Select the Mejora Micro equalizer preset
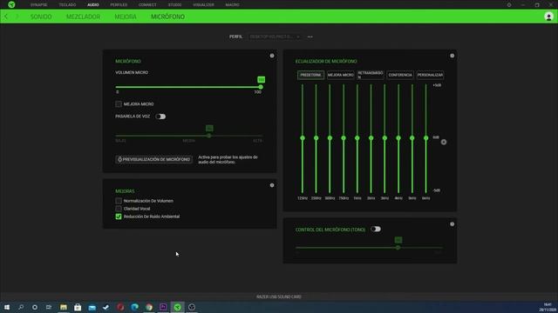 point(341,75)
